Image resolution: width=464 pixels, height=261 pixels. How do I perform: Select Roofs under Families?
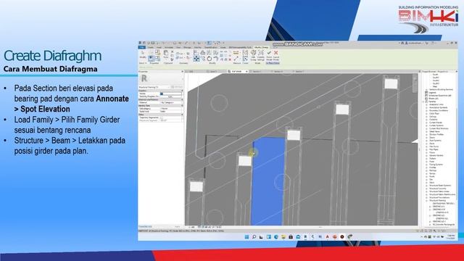coord(432,177)
